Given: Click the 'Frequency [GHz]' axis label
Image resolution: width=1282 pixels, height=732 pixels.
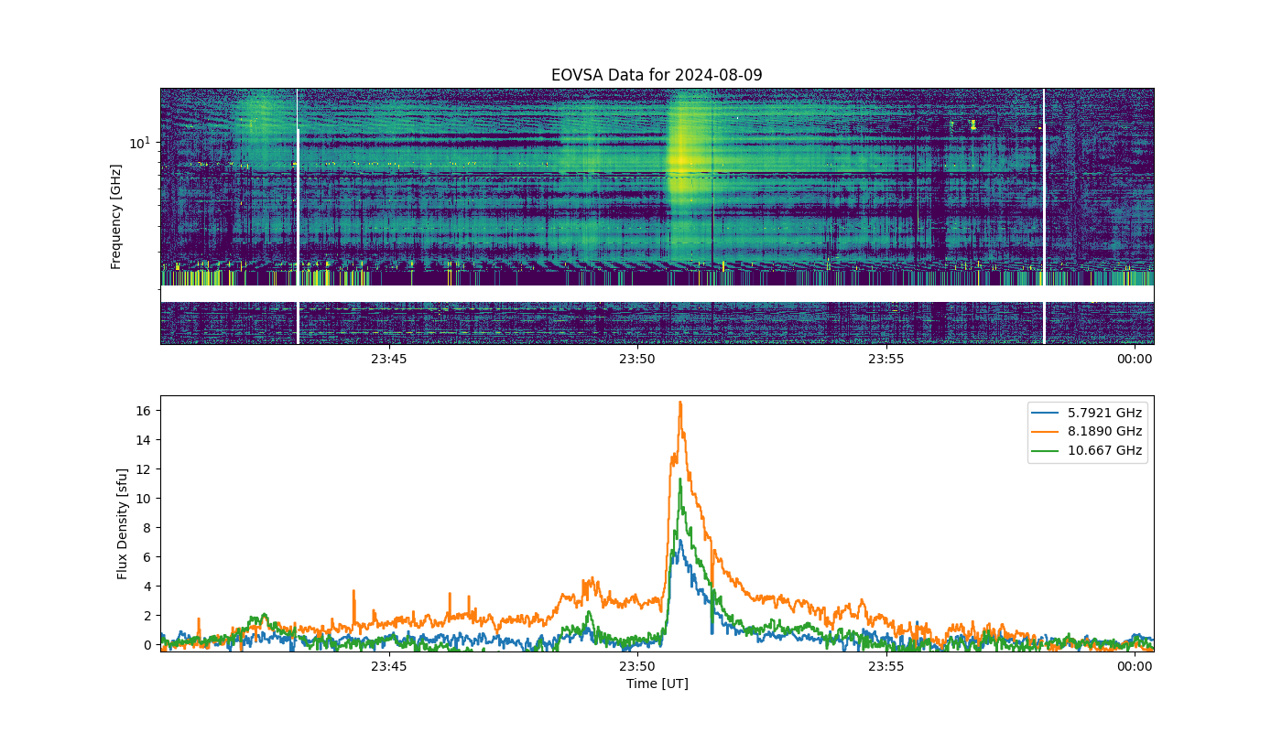Looking at the screenshot, I should pos(116,217).
